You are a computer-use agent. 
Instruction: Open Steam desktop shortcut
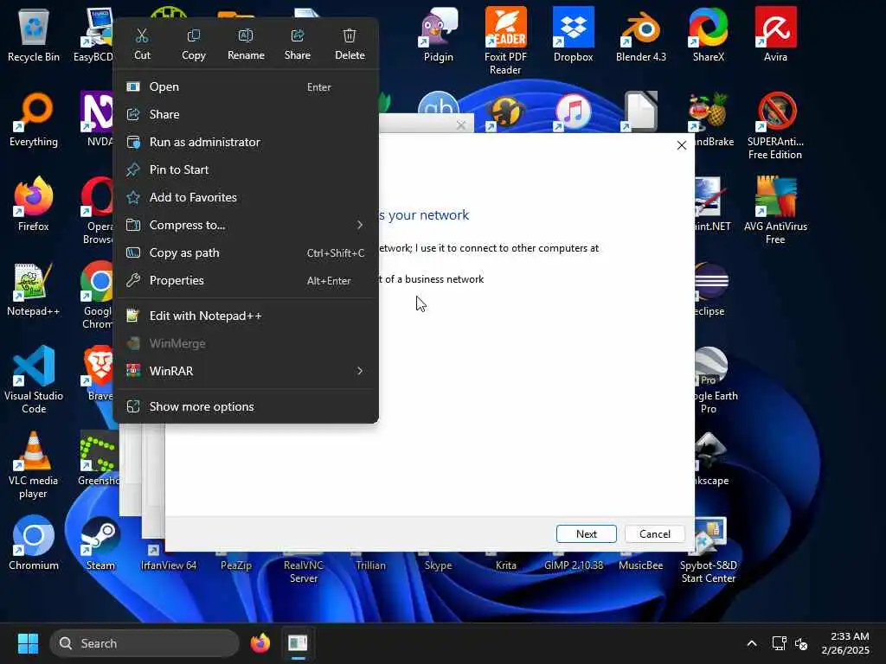pos(100,543)
